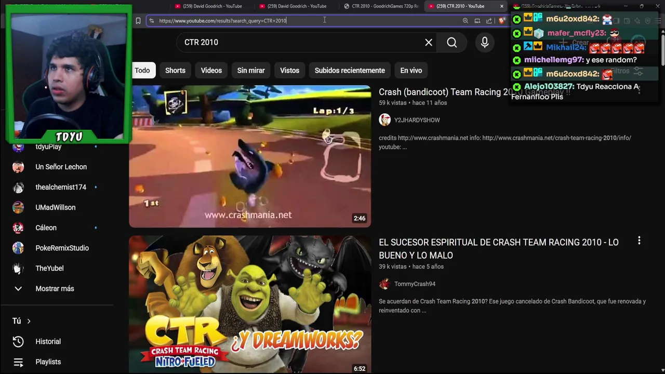The width and height of the screenshot is (665, 374).
Task: Switch to the CTR 2010 - GoodrichGames 720p tab
Action: 381,6
